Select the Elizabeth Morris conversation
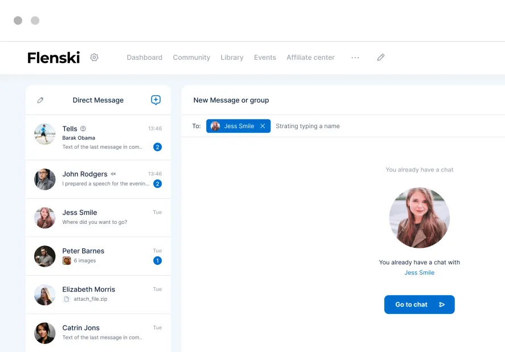Image resolution: width=505 pixels, height=352 pixels. [x=98, y=294]
